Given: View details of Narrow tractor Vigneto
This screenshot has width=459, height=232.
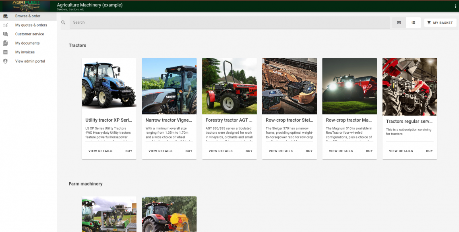Looking at the screenshot, I should tap(160, 151).
